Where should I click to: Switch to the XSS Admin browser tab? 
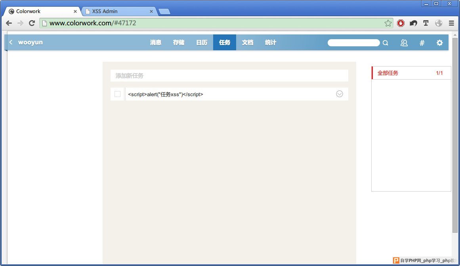point(119,11)
